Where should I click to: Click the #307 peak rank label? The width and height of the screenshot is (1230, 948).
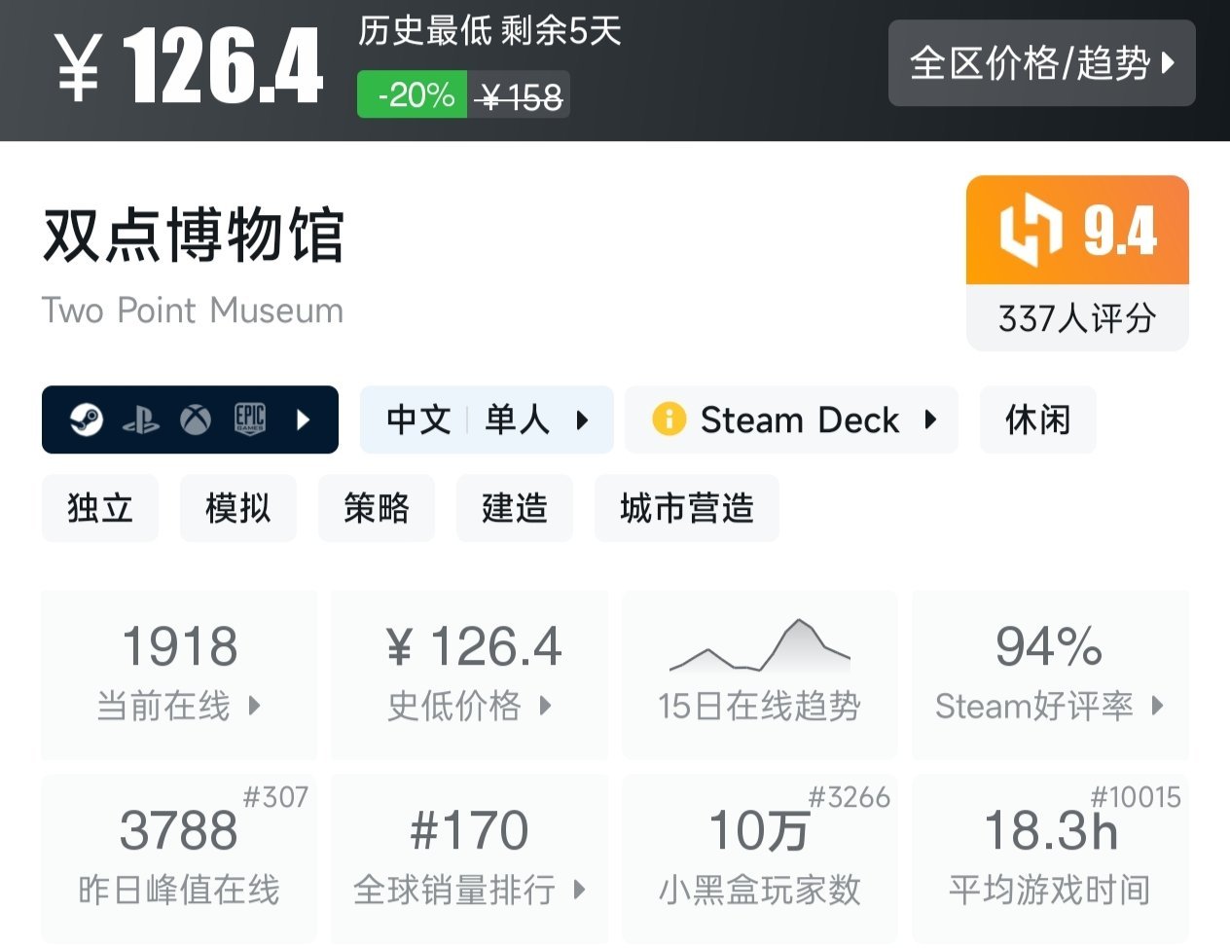tap(275, 797)
